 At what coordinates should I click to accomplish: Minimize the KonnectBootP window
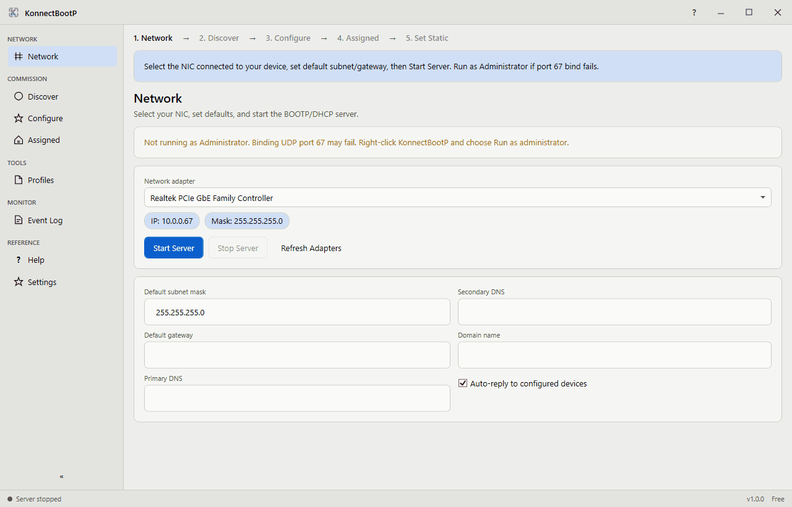pyautogui.click(x=721, y=12)
